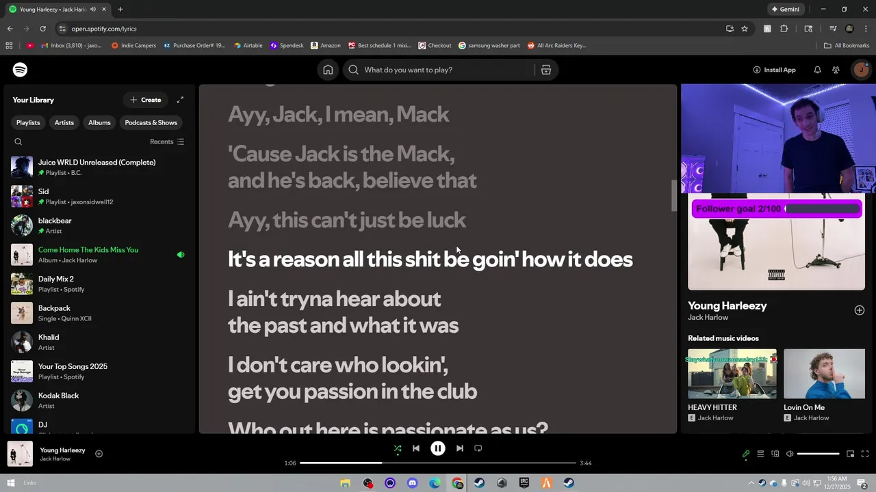876x492 pixels.
Task: Skip to next track
Action: pos(460,448)
